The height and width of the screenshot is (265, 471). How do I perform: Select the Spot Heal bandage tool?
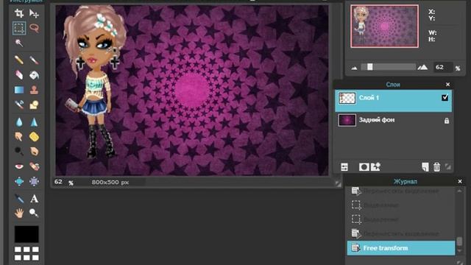(34, 166)
